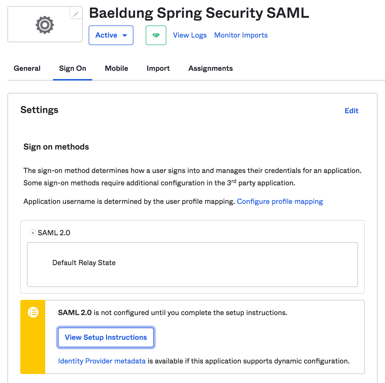Image resolution: width=385 pixels, height=383 pixels.
Task: Click the Baeldung Spring Security SAML title
Action: pos(199,13)
